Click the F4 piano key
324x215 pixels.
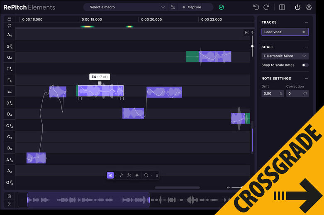coord(9,80)
